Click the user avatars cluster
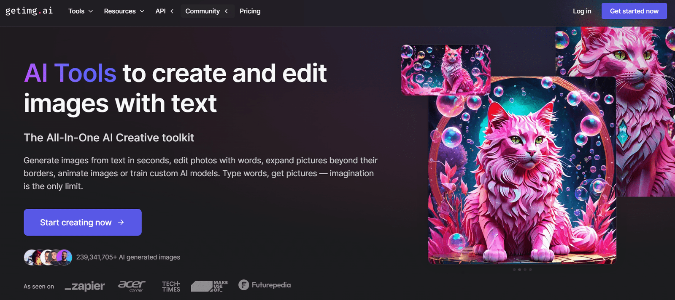The width and height of the screenshot is (675, 300). point(48,257)
